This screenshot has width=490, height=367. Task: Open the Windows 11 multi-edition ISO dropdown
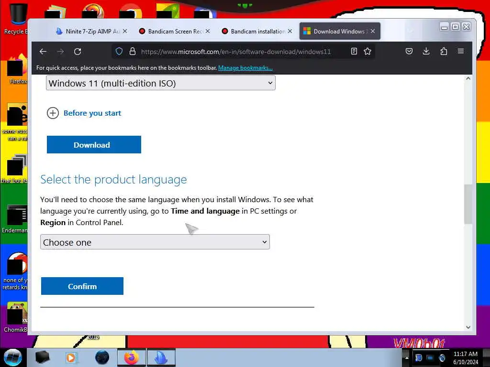161,83
